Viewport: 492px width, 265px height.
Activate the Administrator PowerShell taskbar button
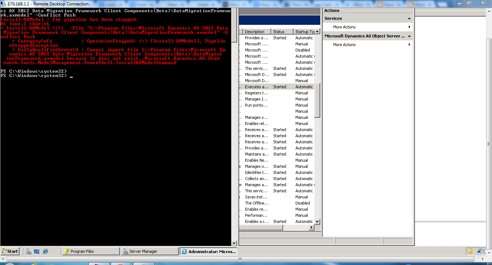coord(208,251)
